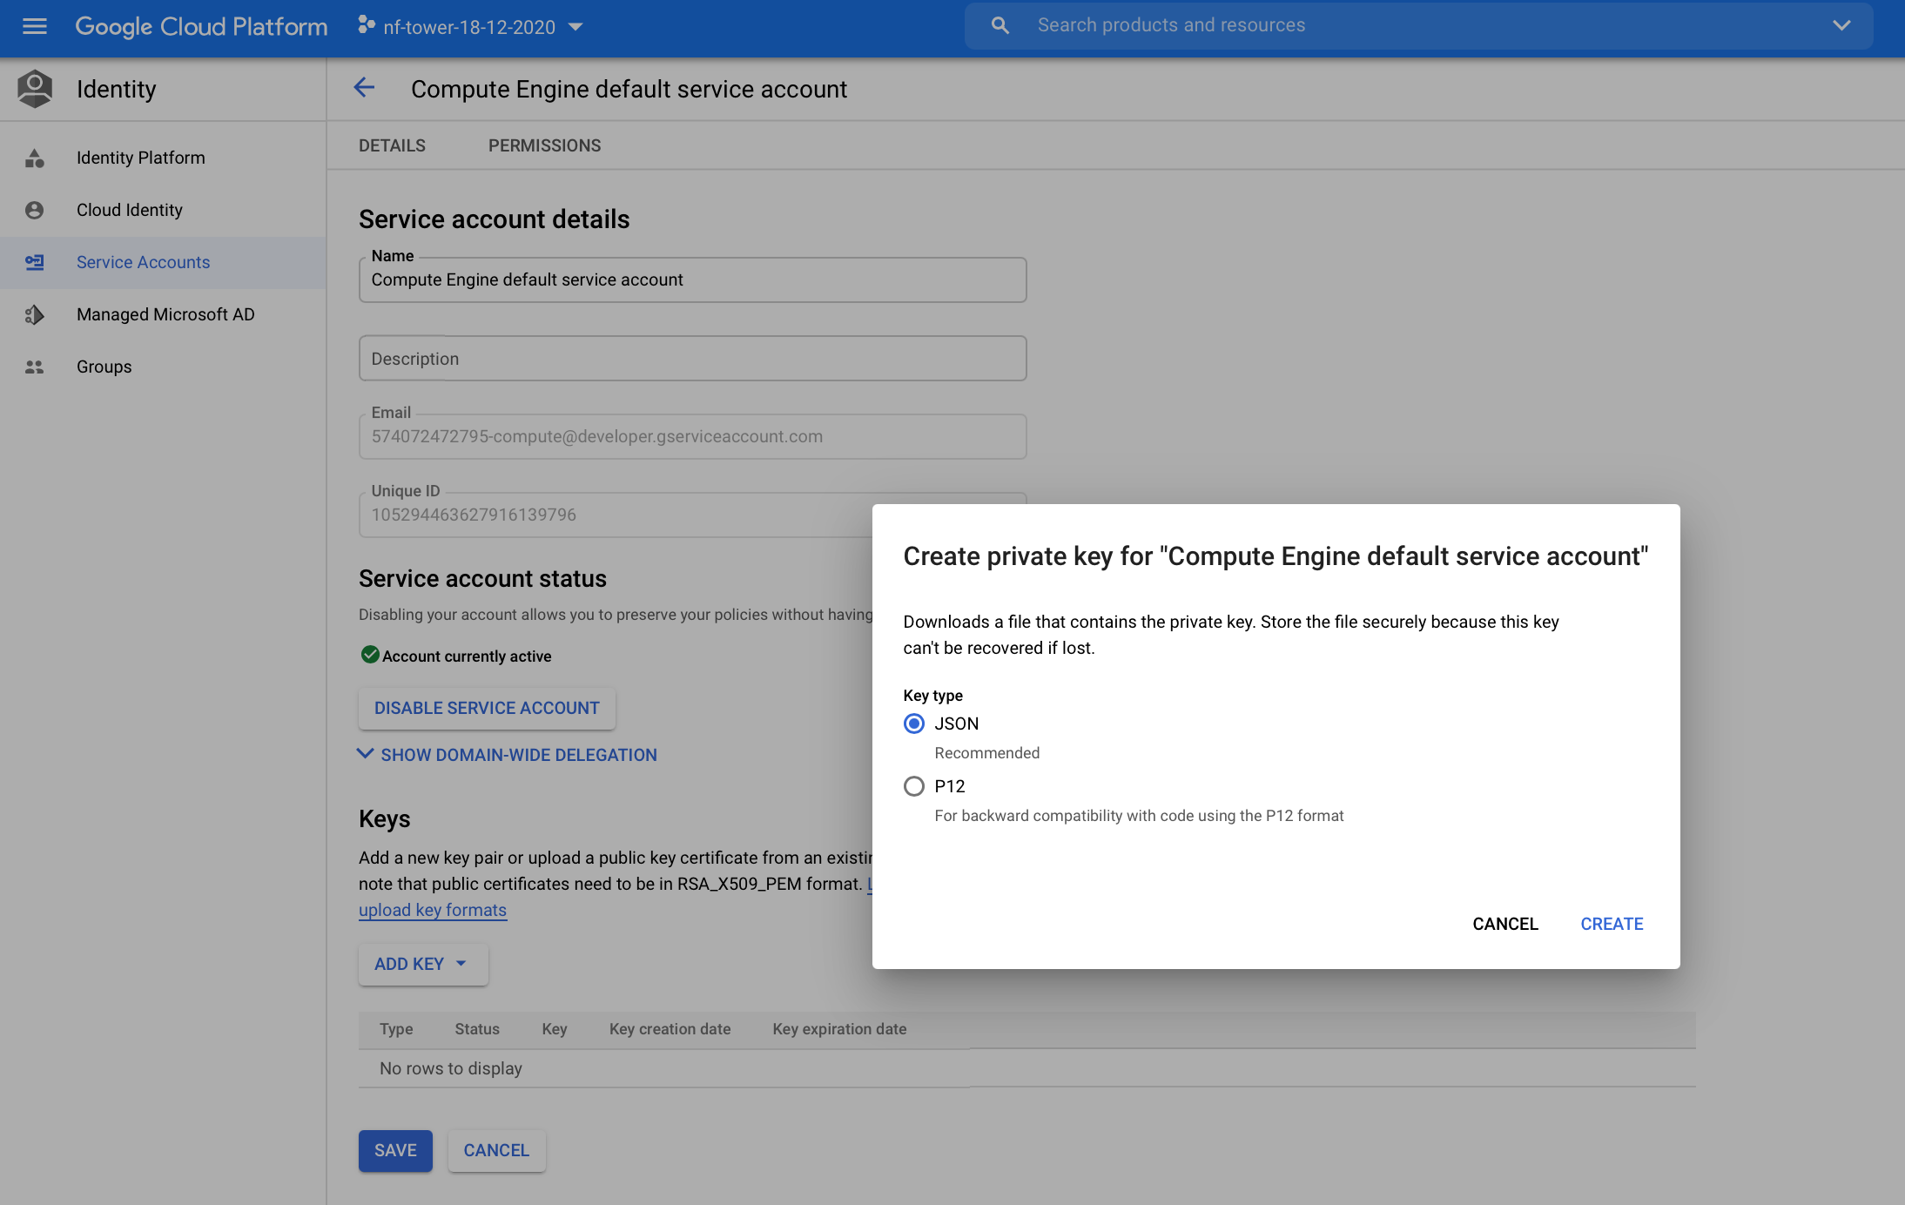Click the Key creation date column header
1905x1205 pixels.
(x=670, y=1029)
